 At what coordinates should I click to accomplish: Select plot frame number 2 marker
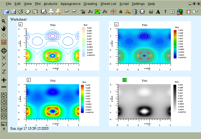(29, 80)
